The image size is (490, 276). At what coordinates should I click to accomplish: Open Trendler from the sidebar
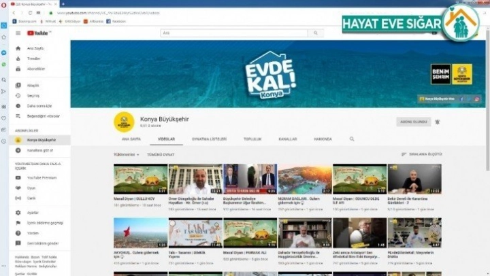[x=34, y=58]
